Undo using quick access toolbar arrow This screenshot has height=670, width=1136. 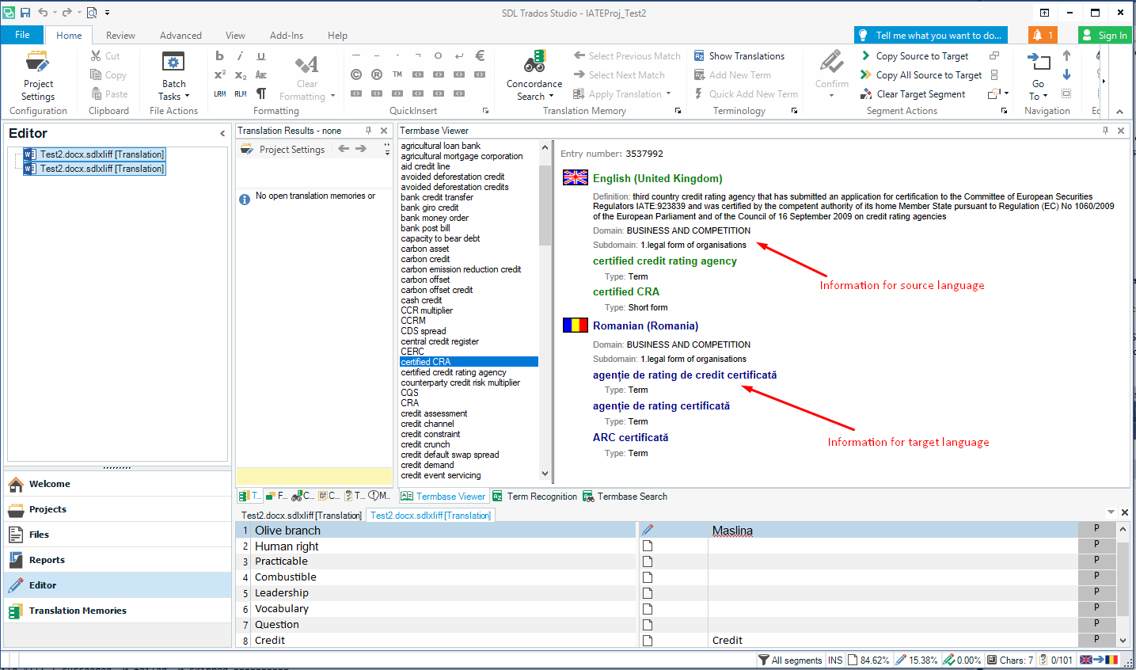43,13
